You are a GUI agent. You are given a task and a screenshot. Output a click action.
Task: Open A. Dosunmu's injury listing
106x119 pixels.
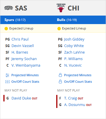pyautogui.click(x=75, y=105)
